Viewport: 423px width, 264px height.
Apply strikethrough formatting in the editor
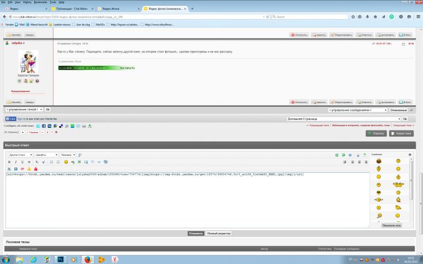[29, 162]
